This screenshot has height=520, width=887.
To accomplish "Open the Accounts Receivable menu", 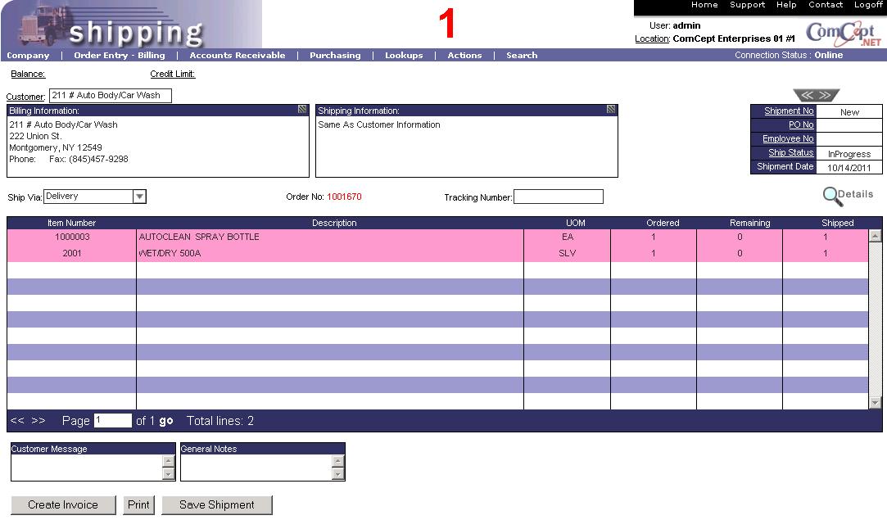I will 238,56.
